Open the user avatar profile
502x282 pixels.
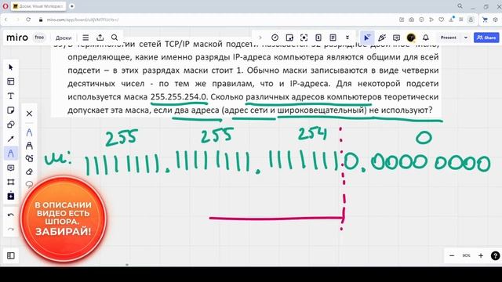tap(411, 38)
